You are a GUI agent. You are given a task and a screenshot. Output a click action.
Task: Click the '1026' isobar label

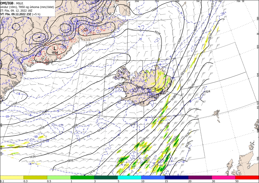[x=167, y=125]
